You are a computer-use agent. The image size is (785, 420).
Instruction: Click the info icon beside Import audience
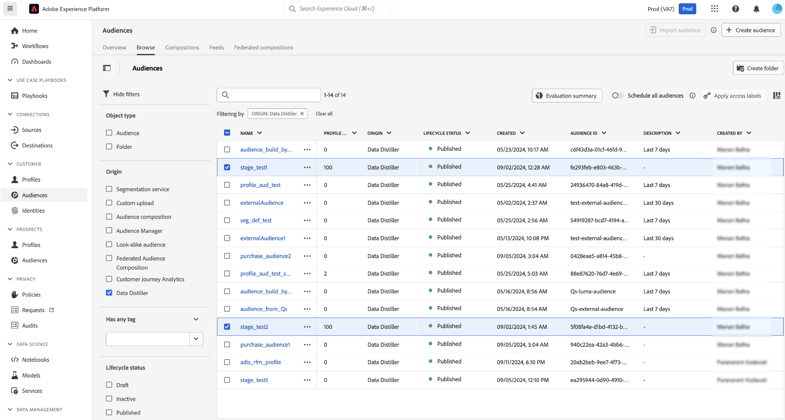coord(713,30)
